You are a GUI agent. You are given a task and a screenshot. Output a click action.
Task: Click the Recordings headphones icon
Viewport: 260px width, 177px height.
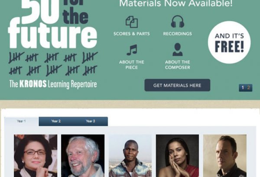(x=177, y=22)
